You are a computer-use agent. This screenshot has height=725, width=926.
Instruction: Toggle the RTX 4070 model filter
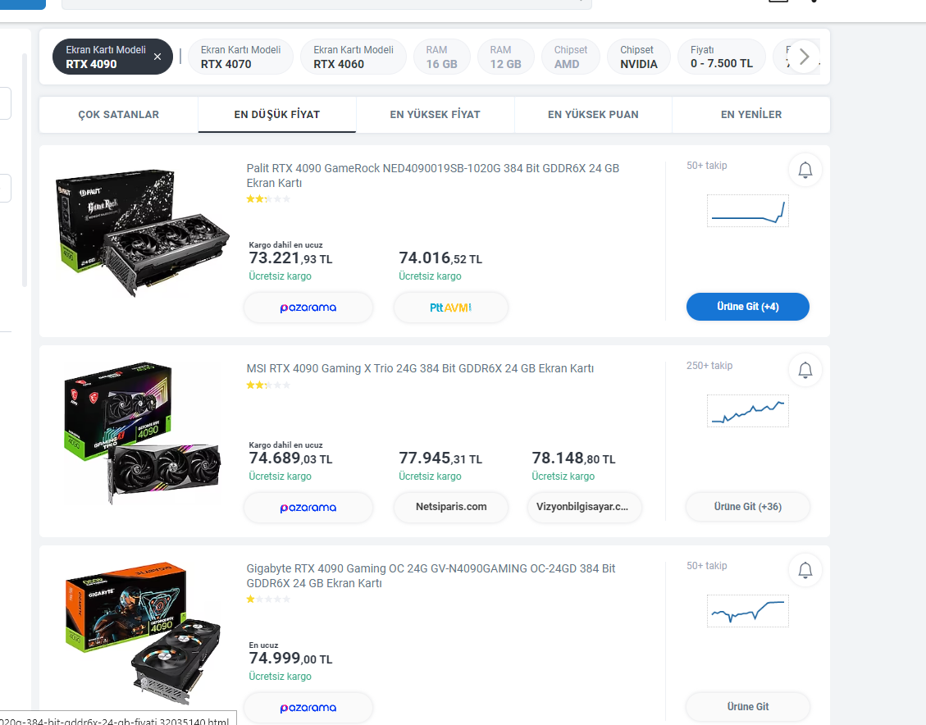[x=241, y=57]
